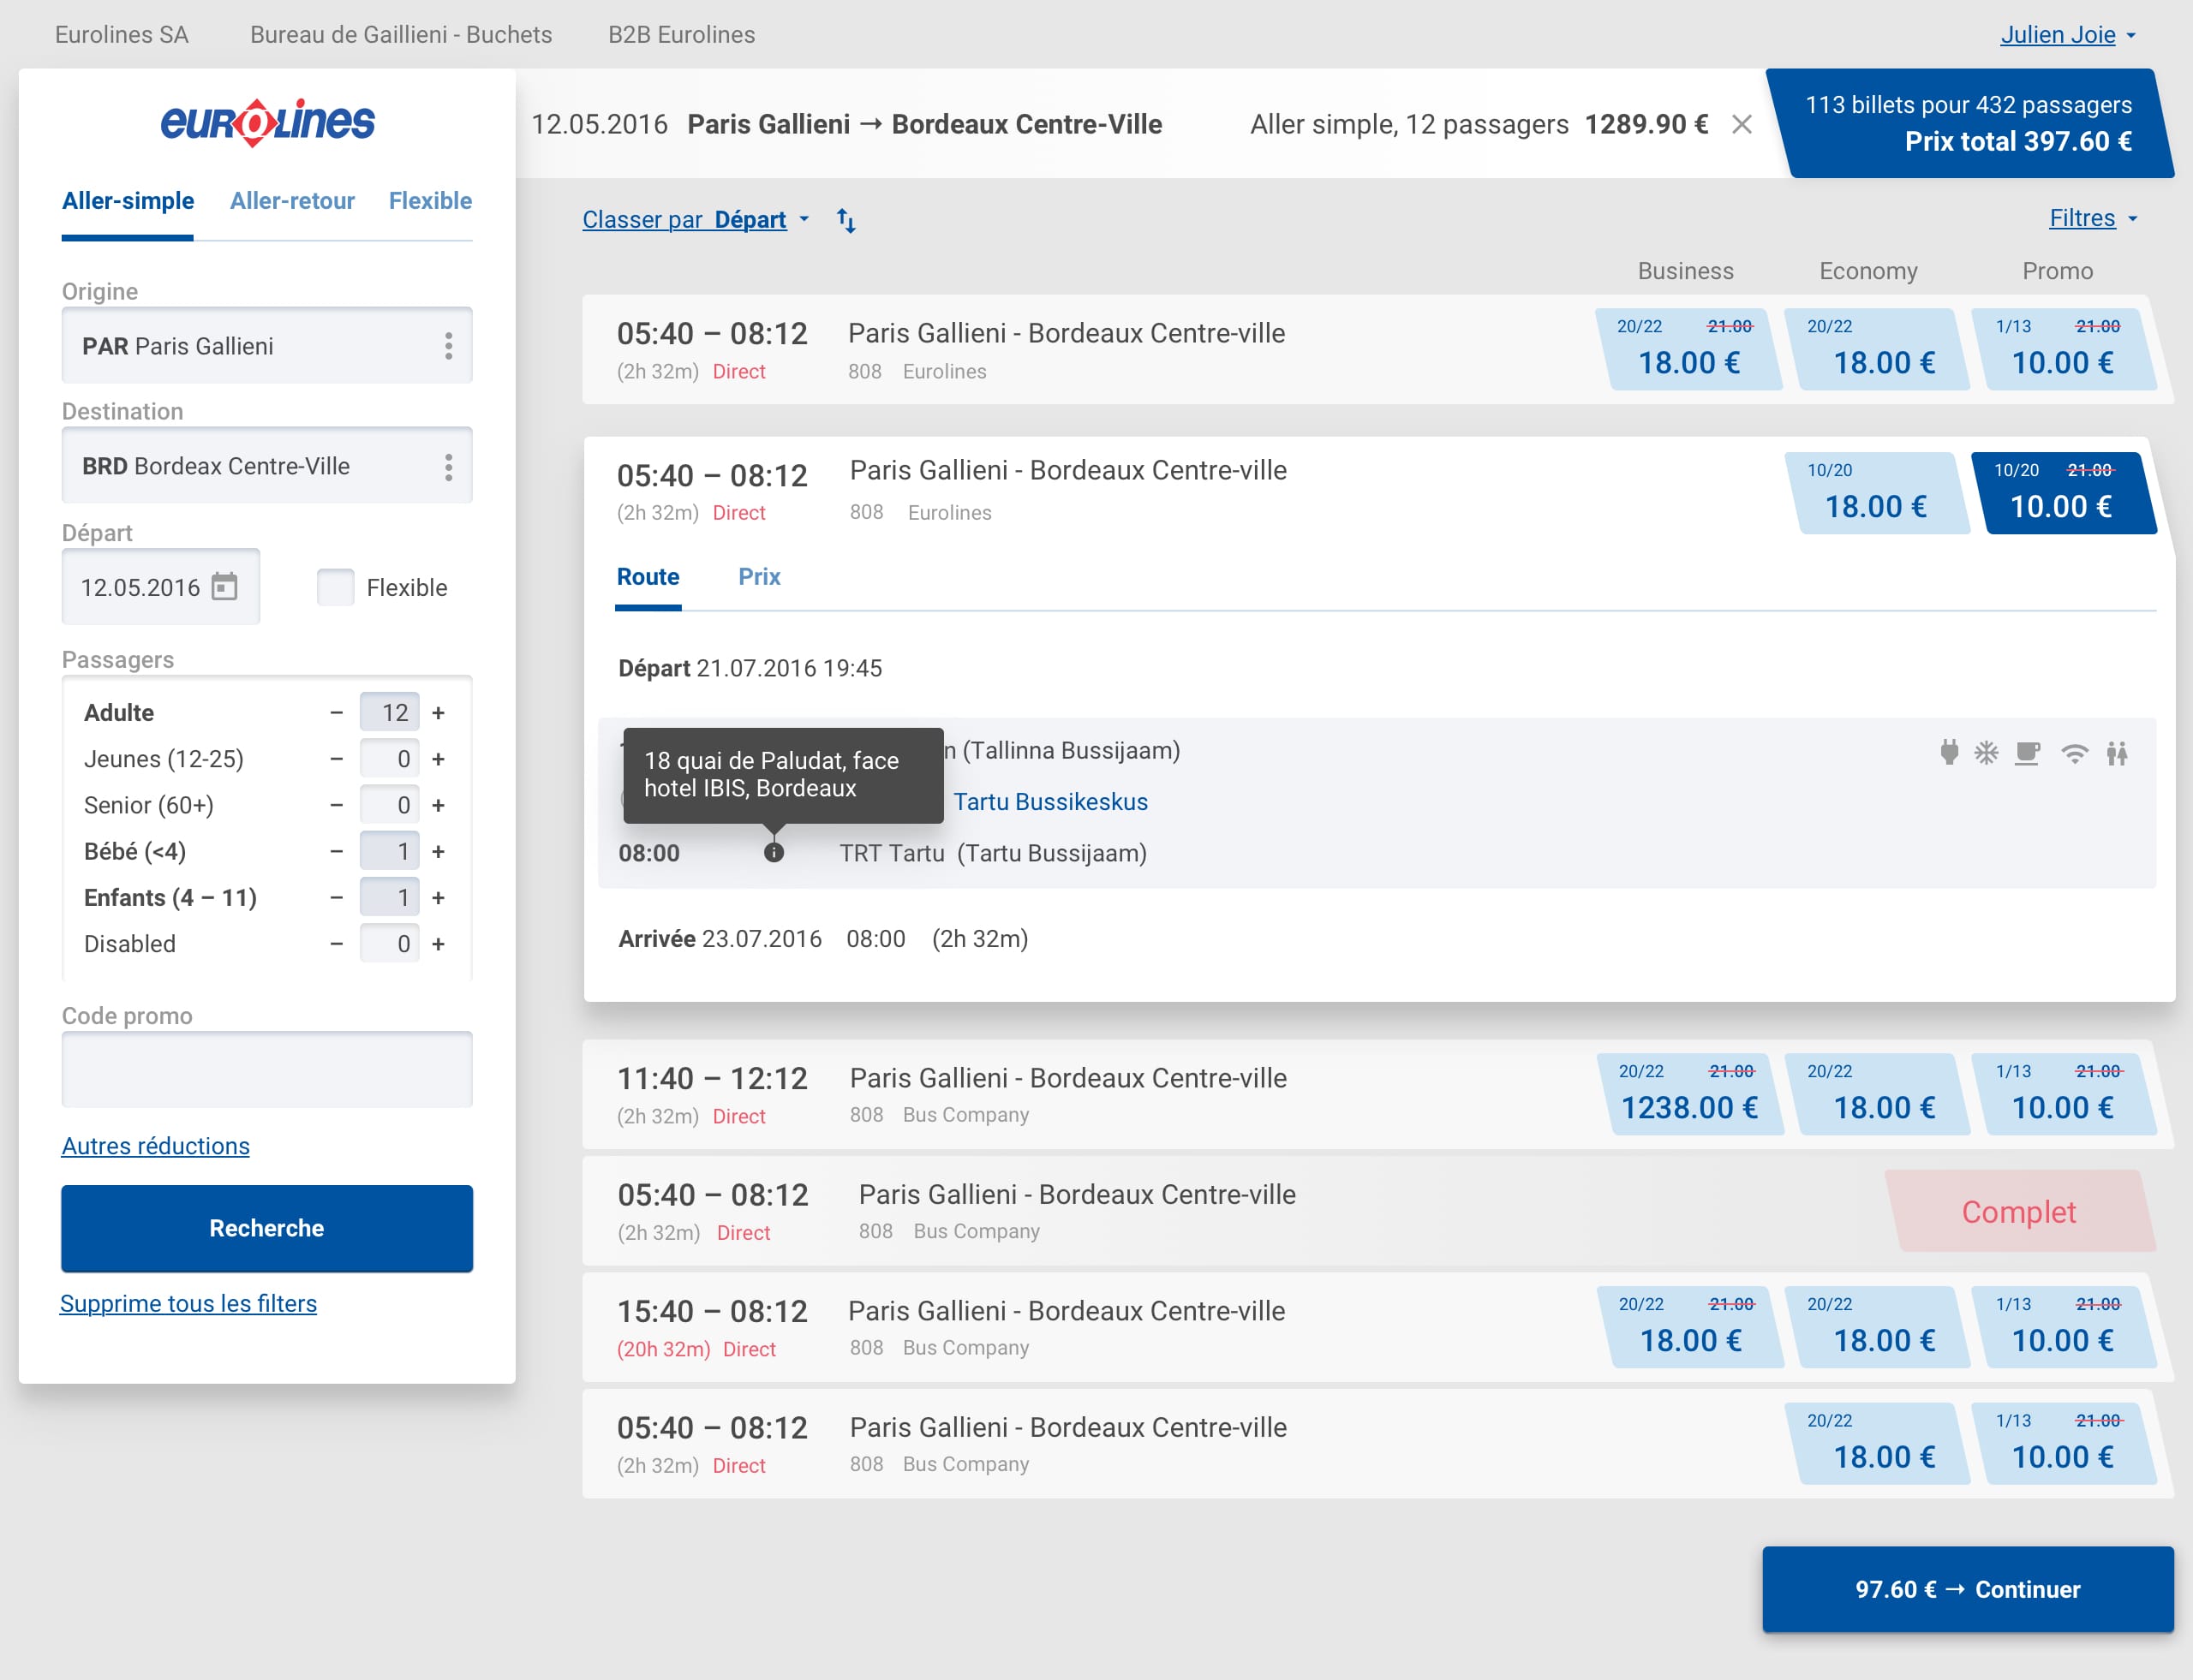This screenshot has height=1680, width=2193.
Task: Open the departure date calendar icon
Action: [225, 587]
